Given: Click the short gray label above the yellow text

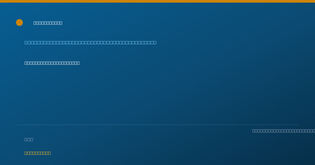Looking at the screenshot, I should pyautogui.click(x=29, y=139).
